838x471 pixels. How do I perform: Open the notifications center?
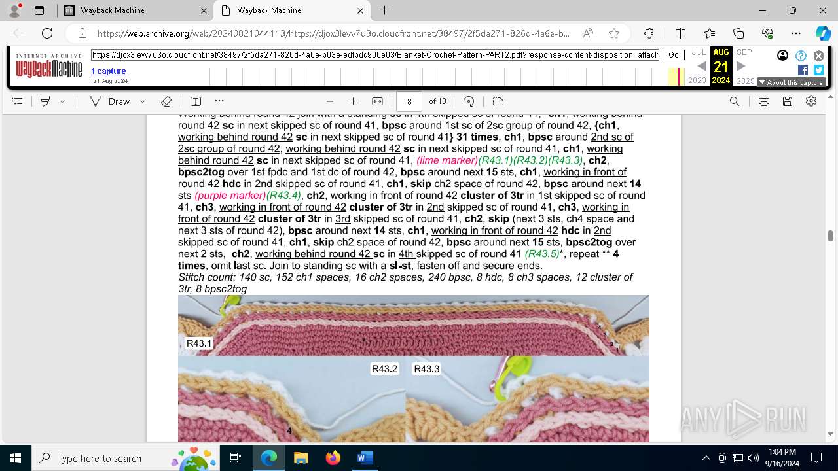point(816,458)
